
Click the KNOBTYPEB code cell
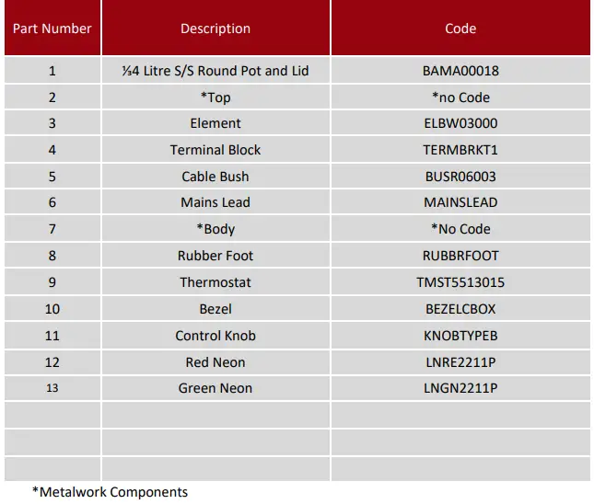click(x=460, y=336)
